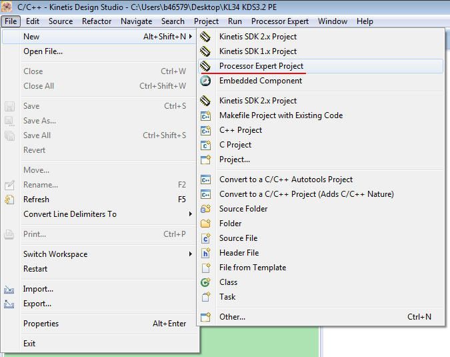Open the Search menu
This screenshot has height=357, width=450.
tap(173, 21)
